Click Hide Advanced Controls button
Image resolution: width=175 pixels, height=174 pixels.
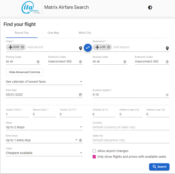click(x=25, y=72)
